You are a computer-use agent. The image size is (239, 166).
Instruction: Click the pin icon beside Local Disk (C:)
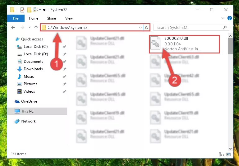[65, 47]
